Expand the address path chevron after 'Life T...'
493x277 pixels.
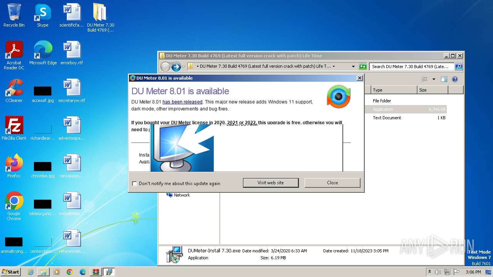334,66
